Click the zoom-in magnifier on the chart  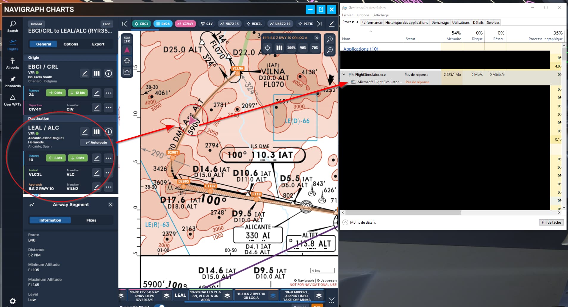pos(330,39)
